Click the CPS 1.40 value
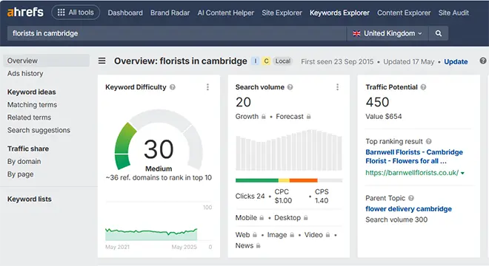 (x=322, y=197)
